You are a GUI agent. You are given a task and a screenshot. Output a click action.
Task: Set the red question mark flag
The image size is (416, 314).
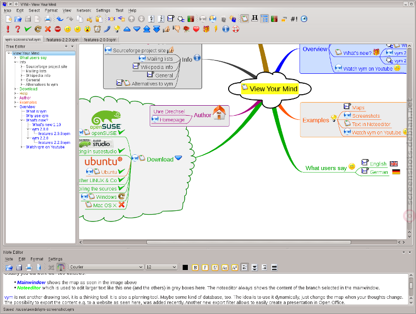(17, 29)
